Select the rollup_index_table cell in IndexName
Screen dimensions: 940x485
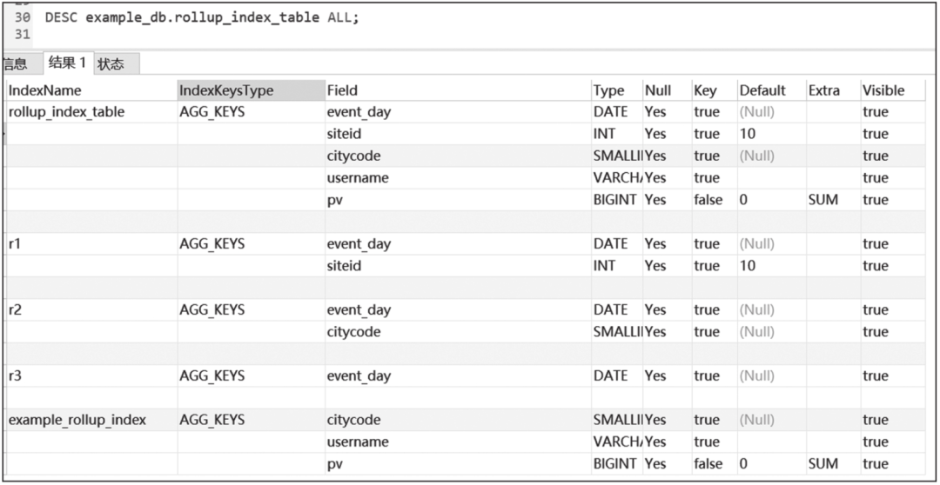click(x=66, y=112)
